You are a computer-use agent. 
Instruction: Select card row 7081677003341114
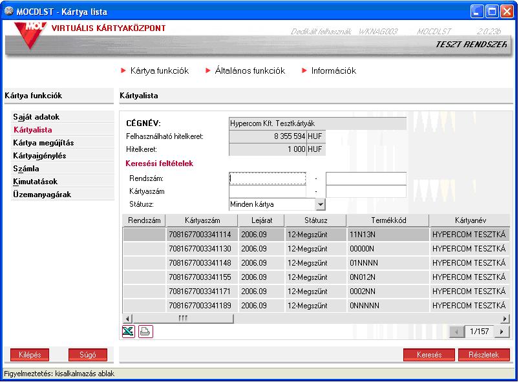[316, 235]
